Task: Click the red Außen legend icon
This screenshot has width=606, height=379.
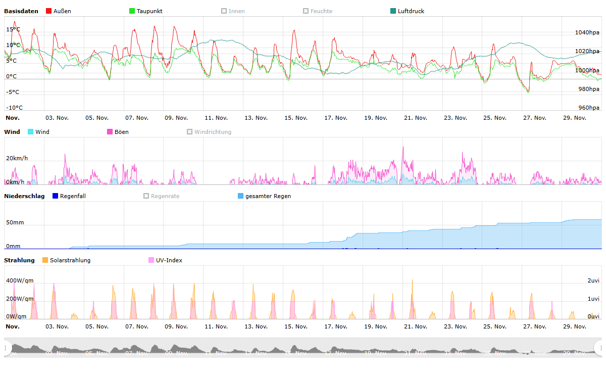Action: point(49,11)
